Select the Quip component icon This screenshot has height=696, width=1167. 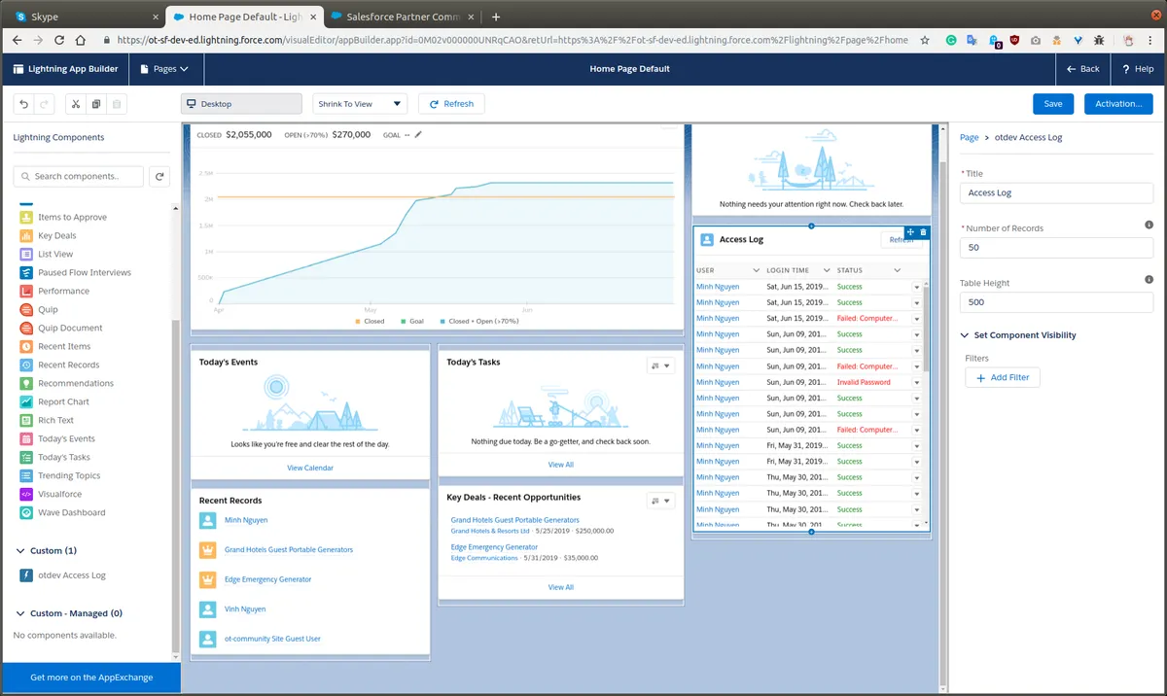click(26, 309)
